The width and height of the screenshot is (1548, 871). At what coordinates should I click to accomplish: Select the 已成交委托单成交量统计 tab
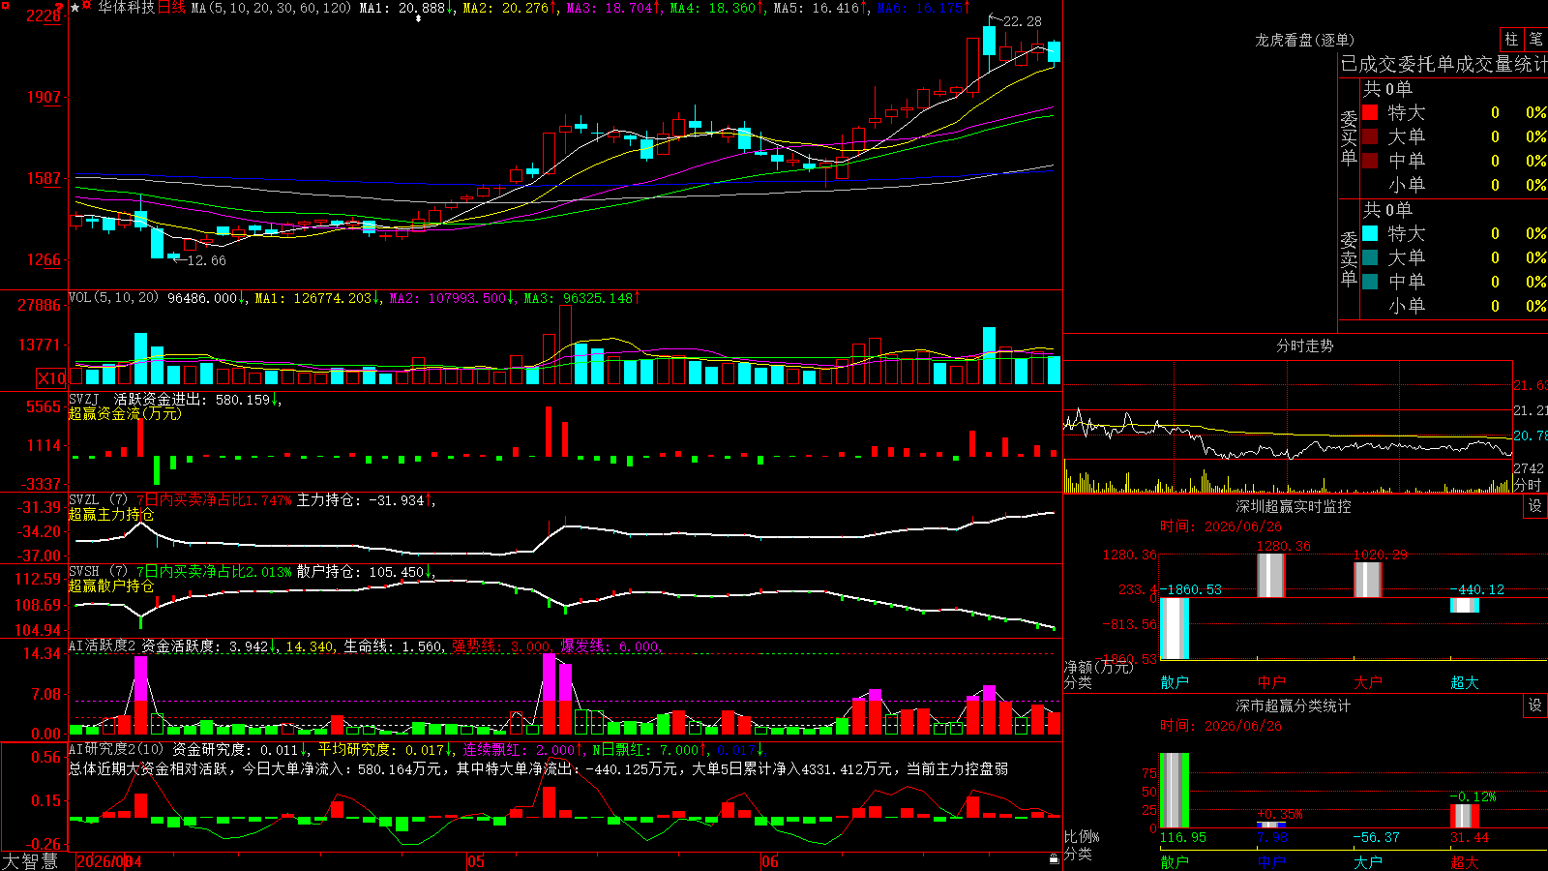tap(1444, 65)
